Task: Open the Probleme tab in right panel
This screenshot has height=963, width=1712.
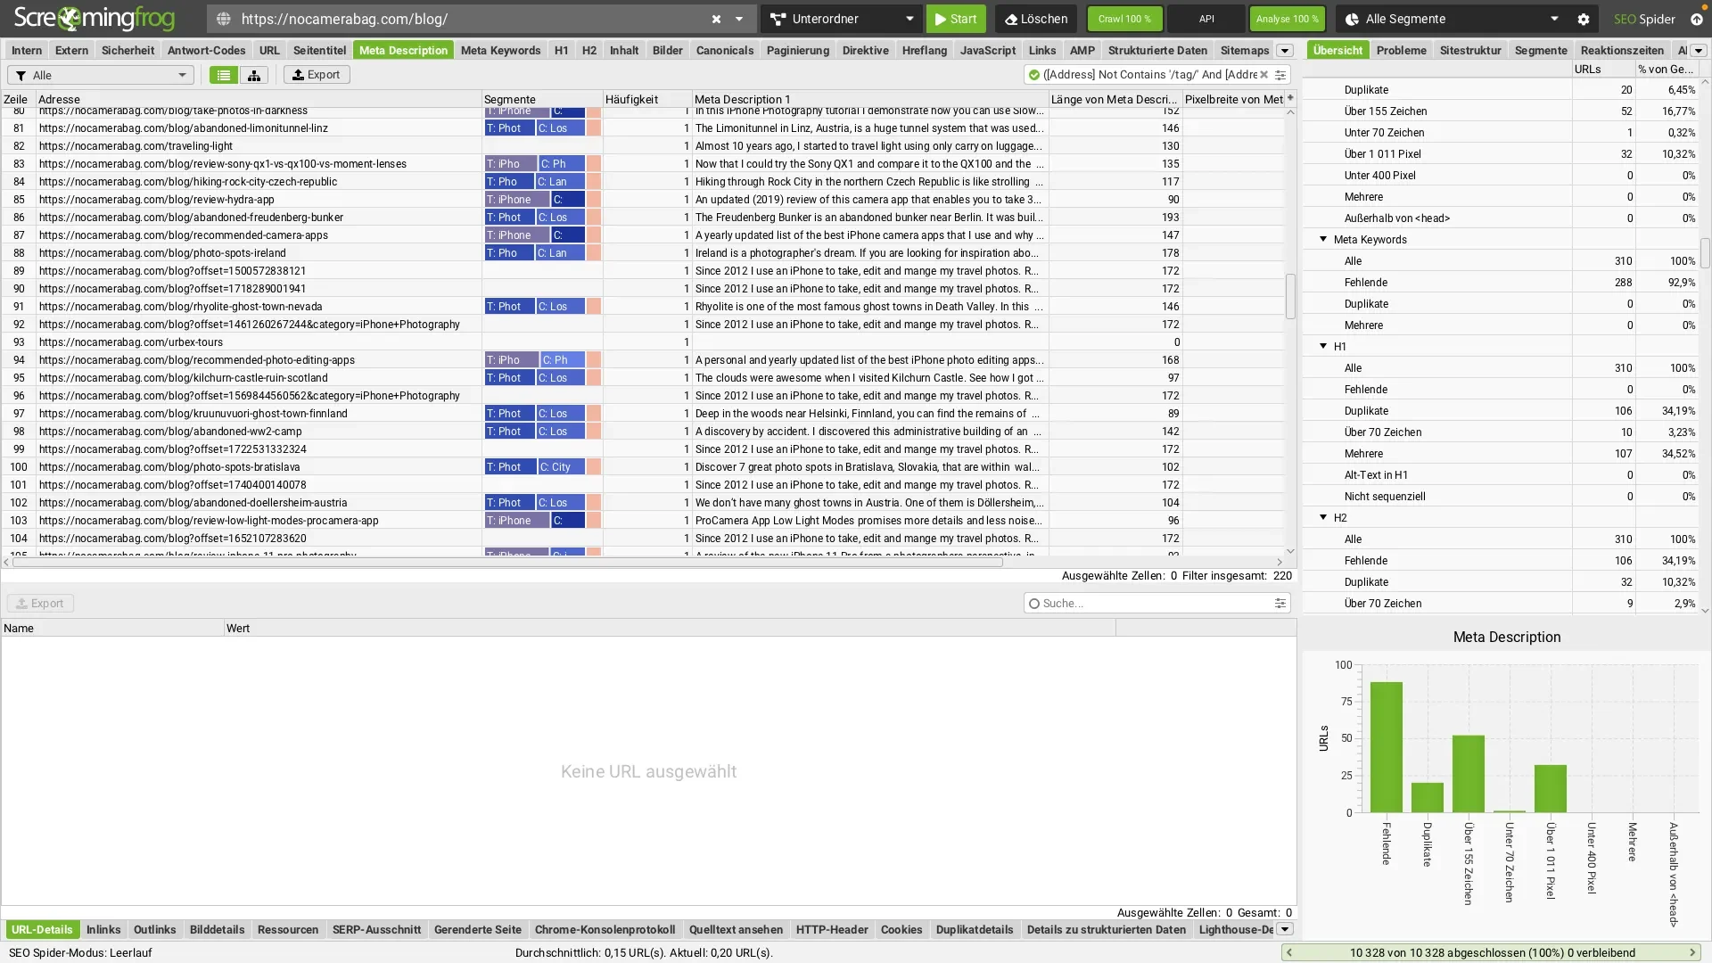Action: 1401,50
